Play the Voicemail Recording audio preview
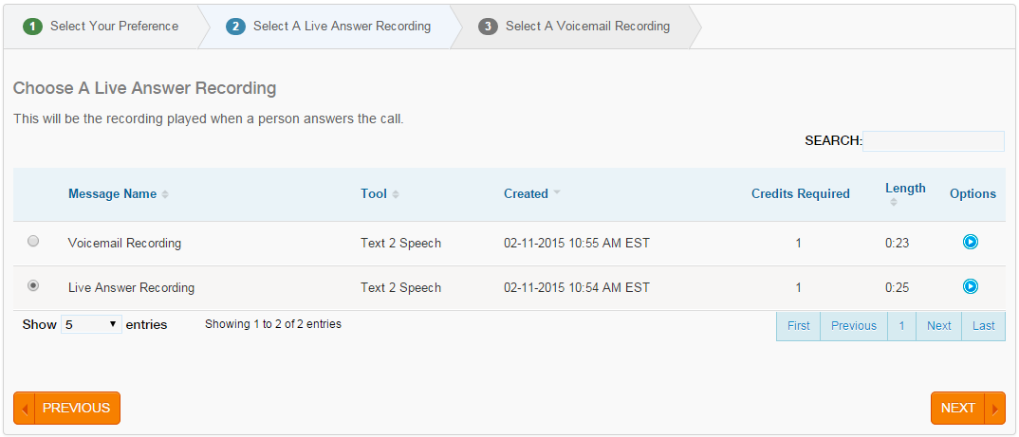1019x437 pixels. pos(971,243)
